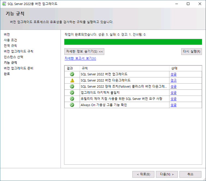Select 전역 규칙 step in sidebar

pos(10,46)
